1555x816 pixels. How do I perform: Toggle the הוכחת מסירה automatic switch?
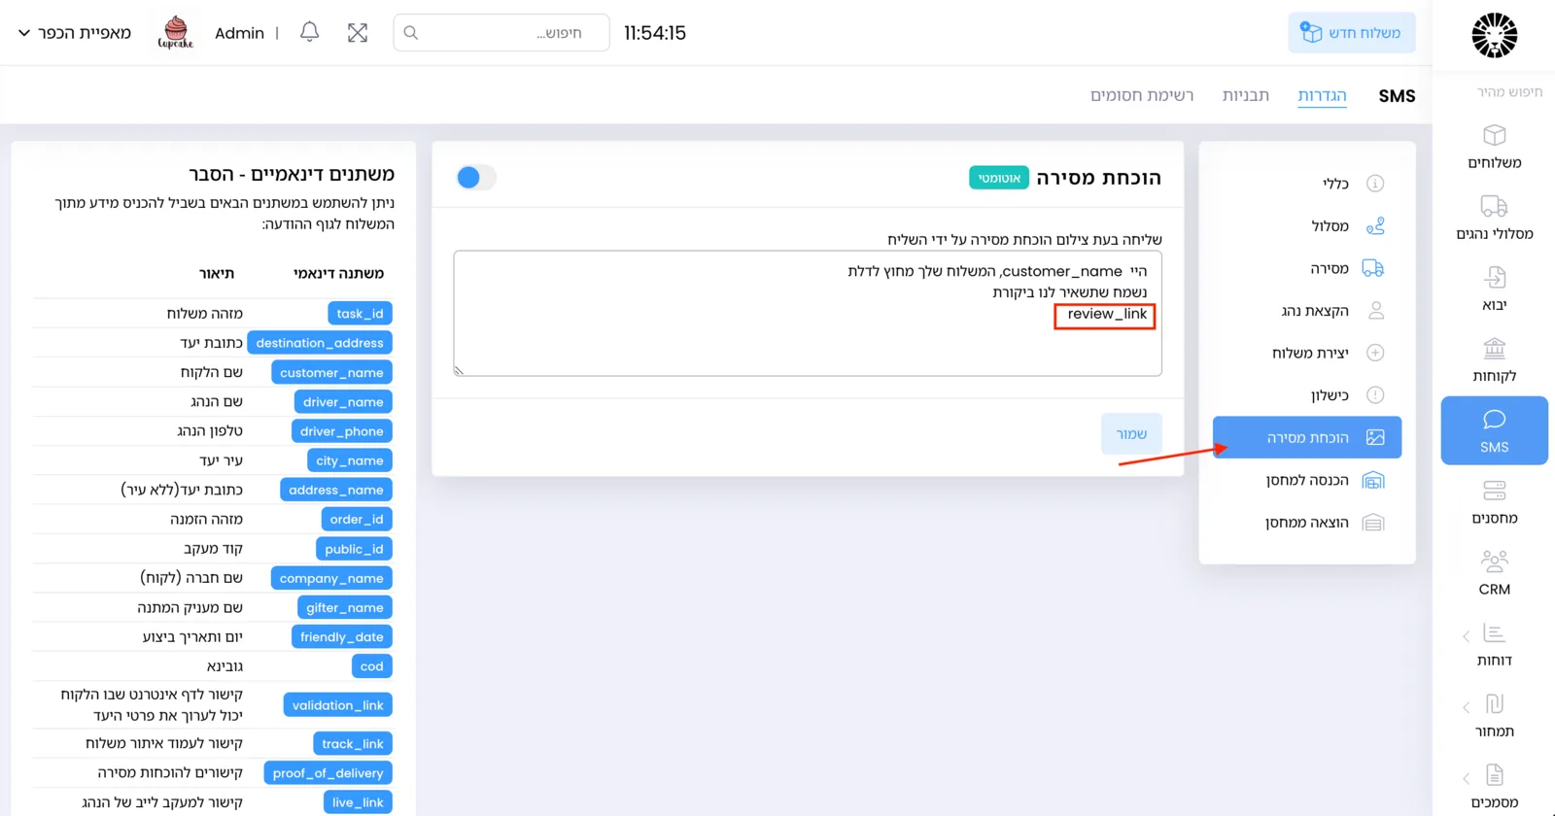pos(475,177)
